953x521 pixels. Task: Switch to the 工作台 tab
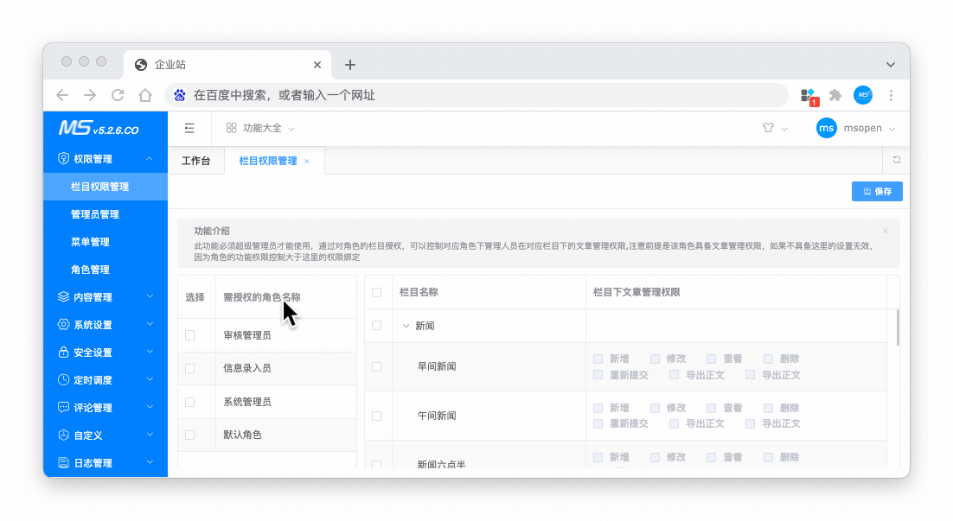pos(195,161)
